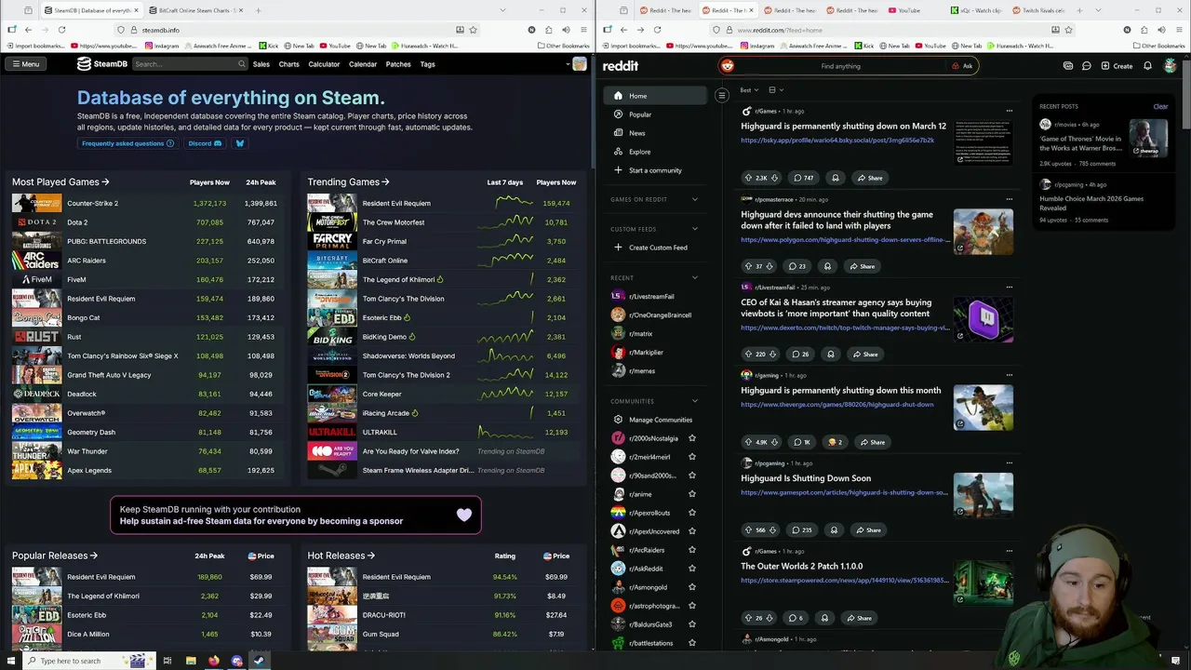Toggle the favorite star for r/AskReddit
The width and height of the screenshot is (1191, 670).
pos(691,569)
